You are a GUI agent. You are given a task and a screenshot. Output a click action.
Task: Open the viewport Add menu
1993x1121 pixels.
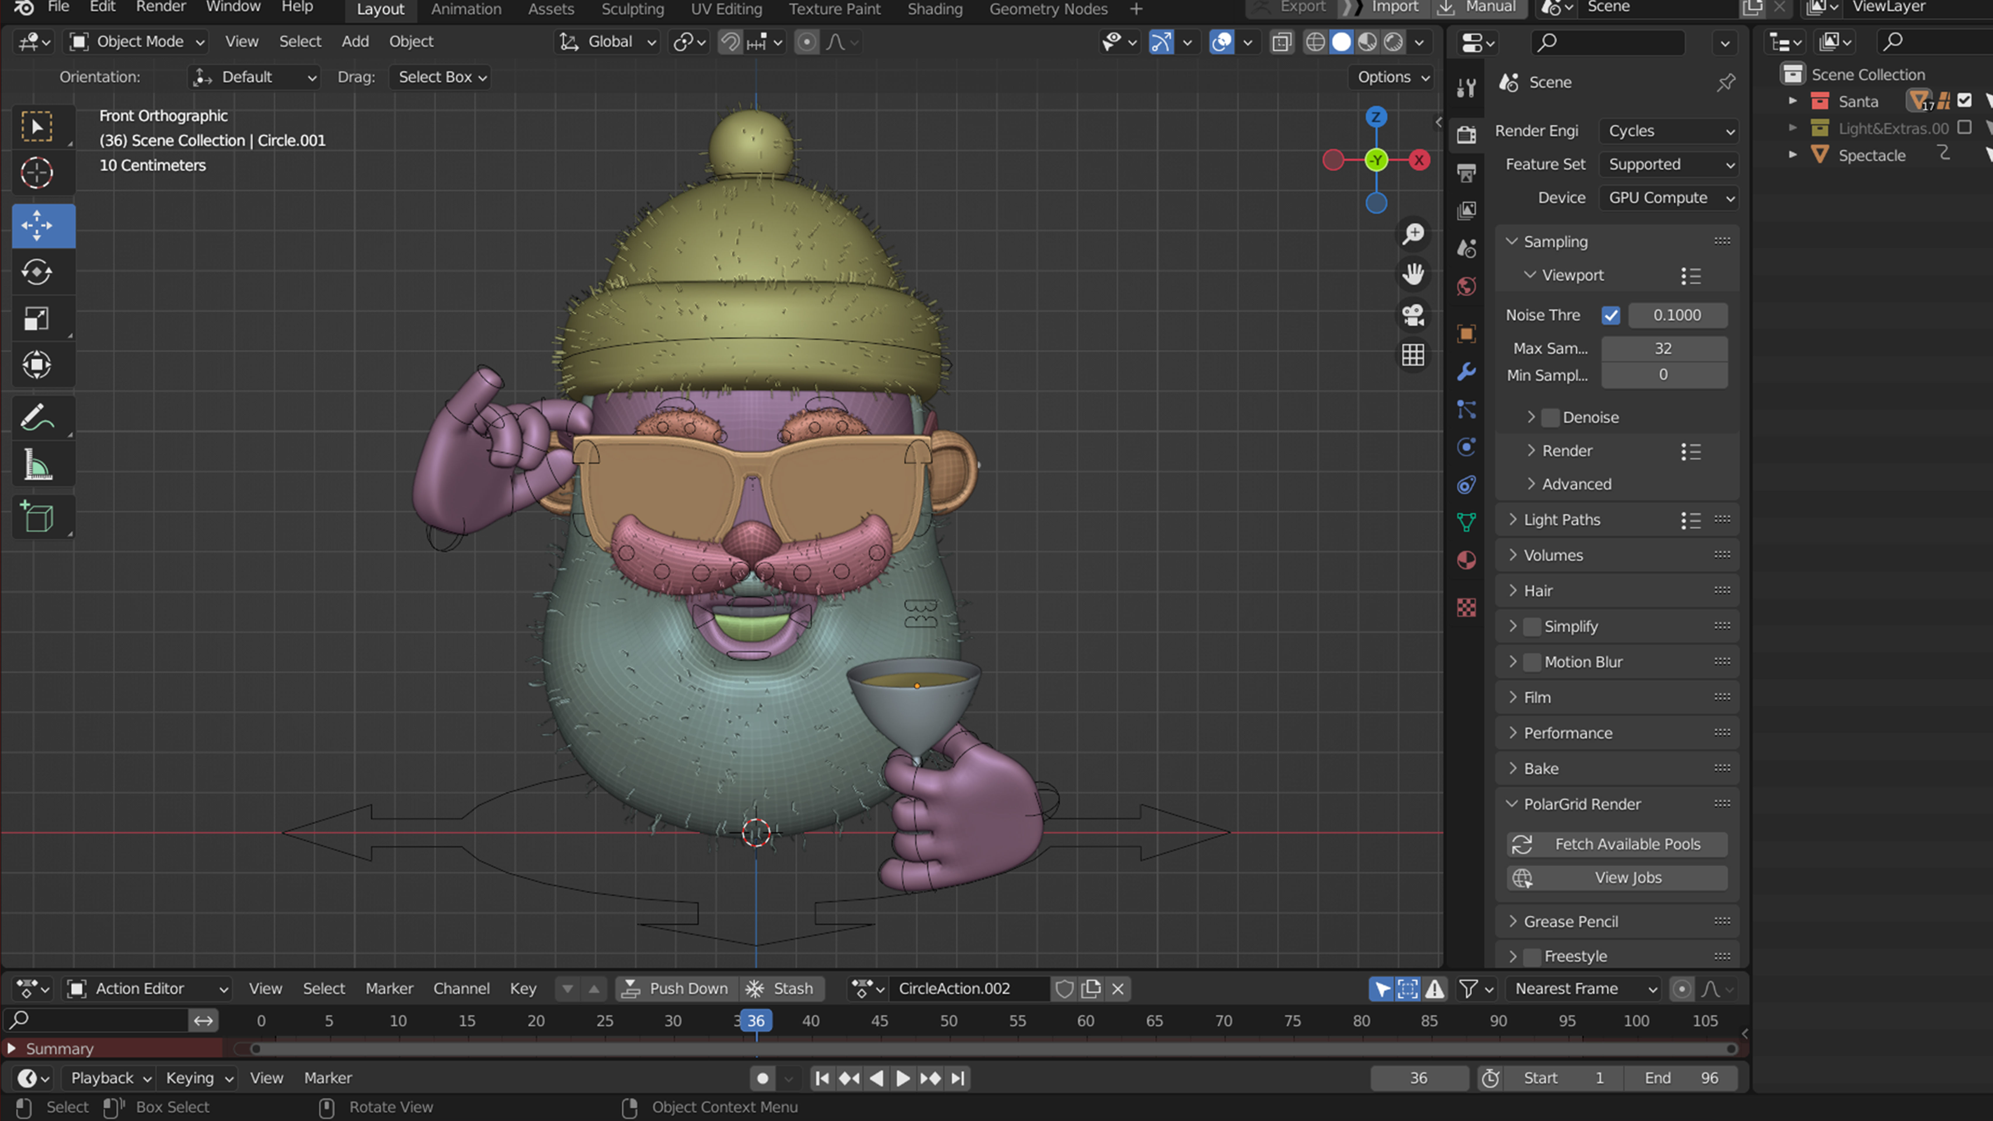point(355,42)
